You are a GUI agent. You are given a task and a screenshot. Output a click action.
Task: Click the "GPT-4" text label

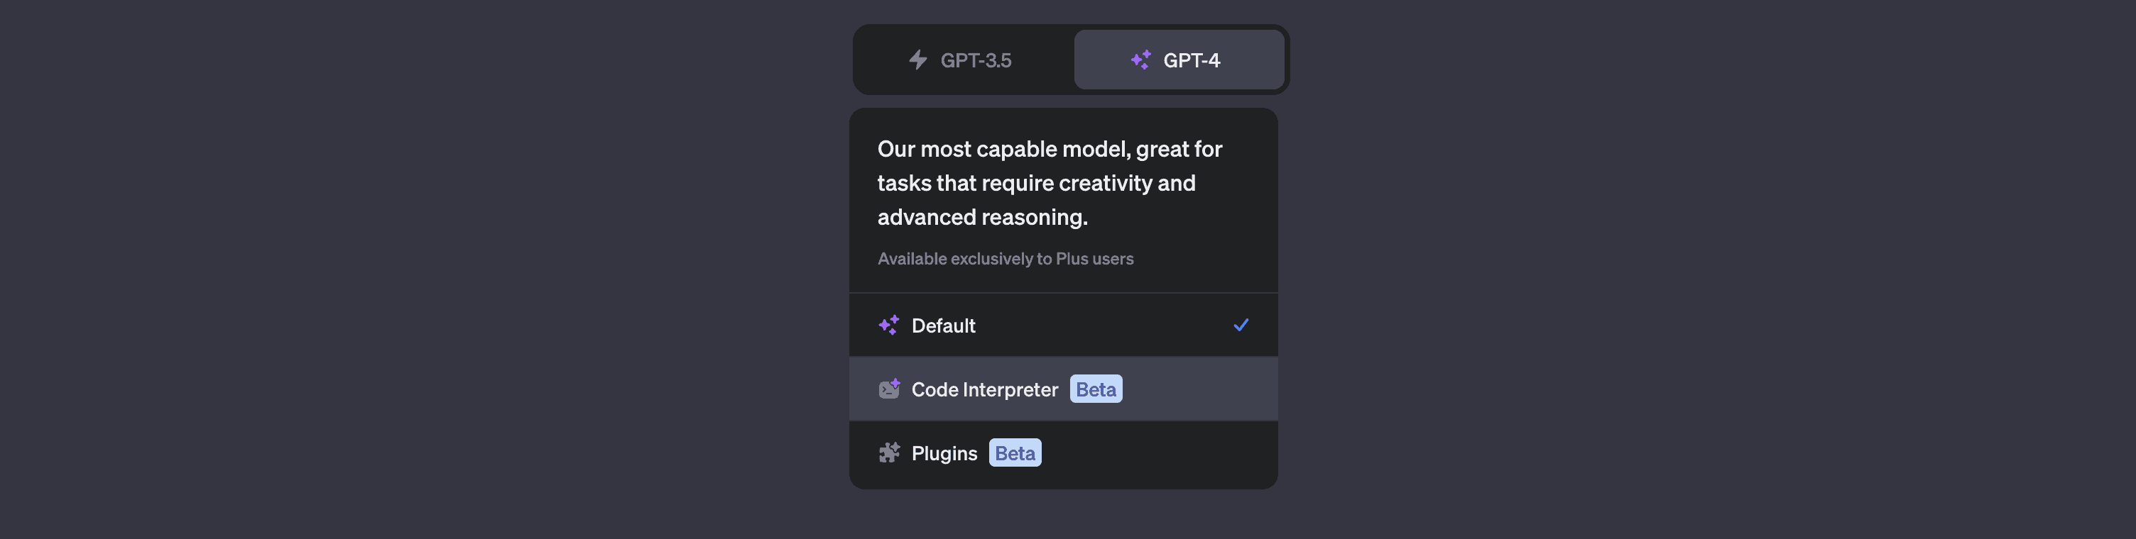click(x=1192, y=60)
